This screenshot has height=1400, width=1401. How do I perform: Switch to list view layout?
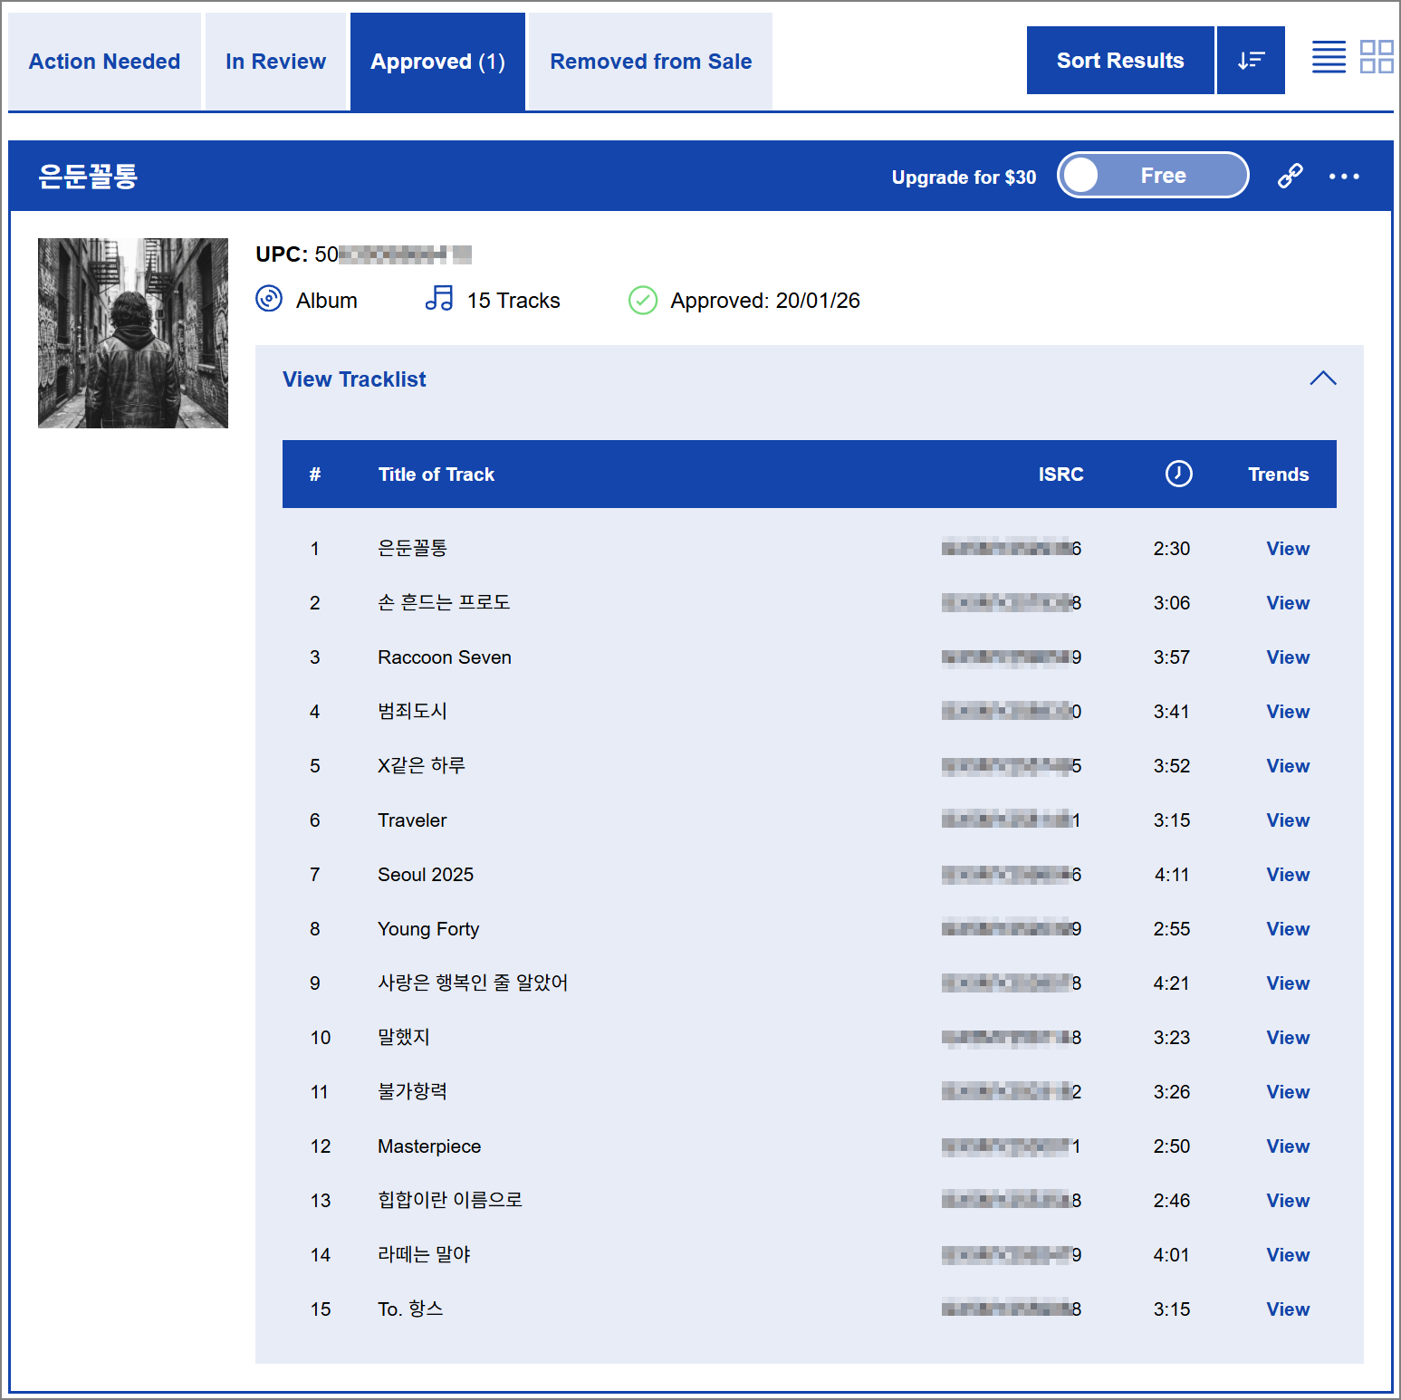tap(1329, 57)
